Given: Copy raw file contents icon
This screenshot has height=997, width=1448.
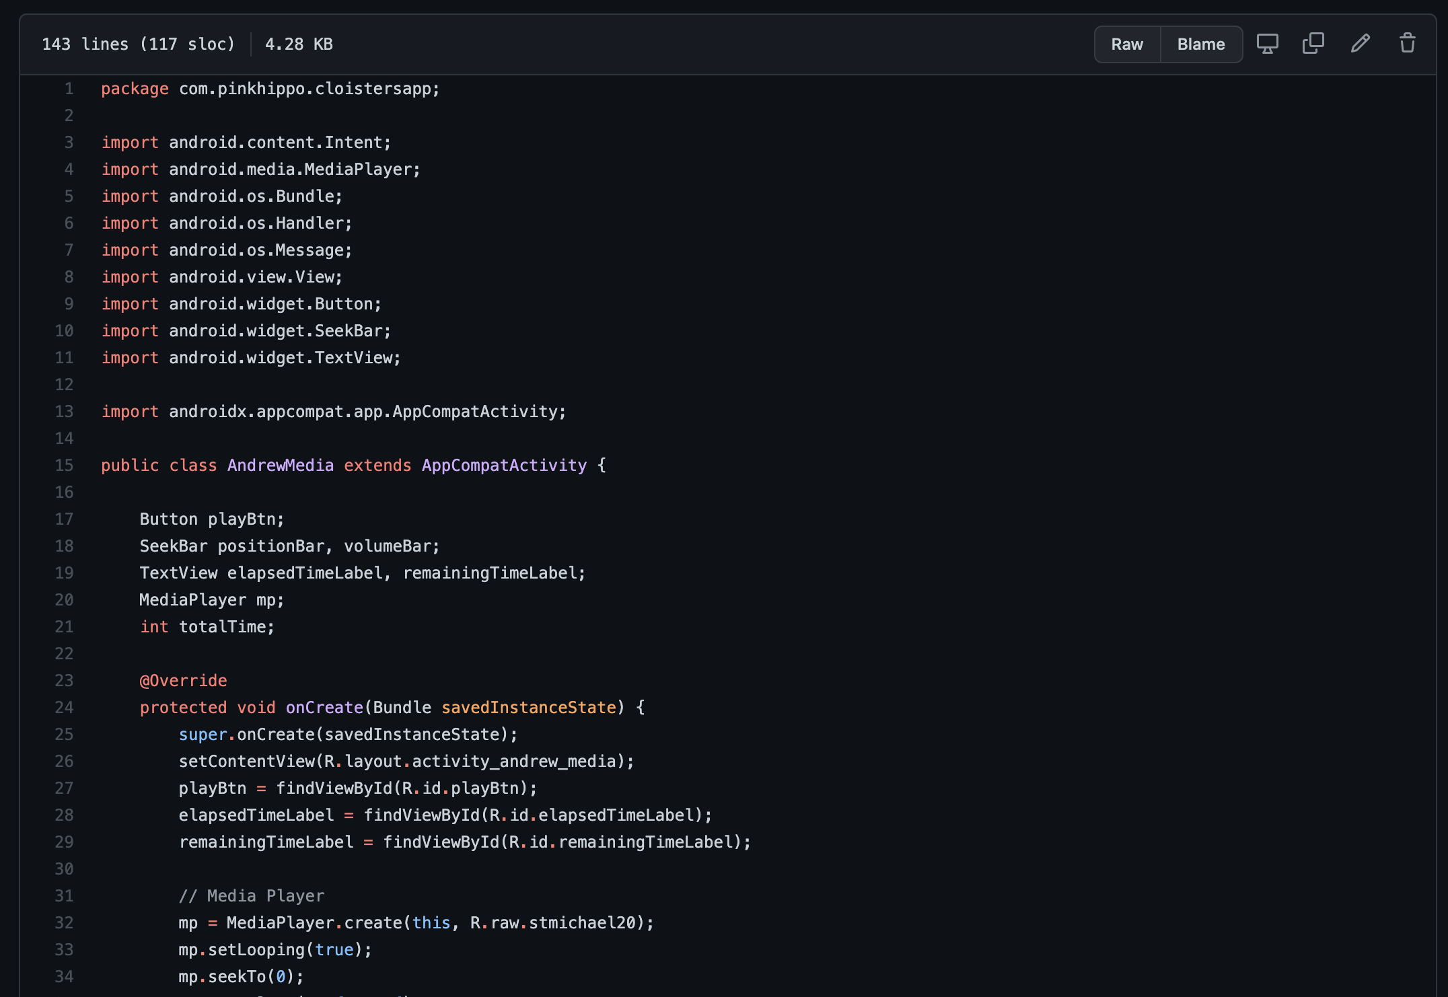Looking at the screenshot, I should point(1313,44).
